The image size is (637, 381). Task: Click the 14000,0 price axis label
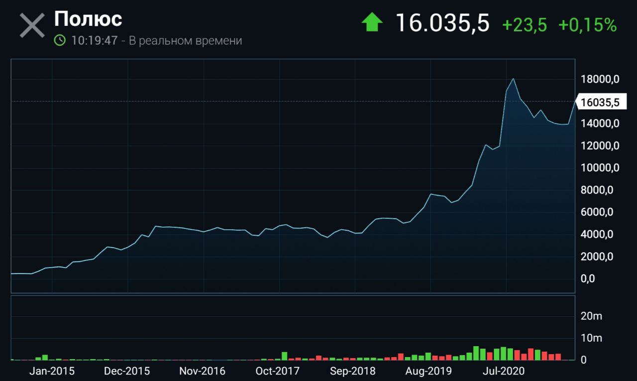pyautogui.click(x=600, y=123)
